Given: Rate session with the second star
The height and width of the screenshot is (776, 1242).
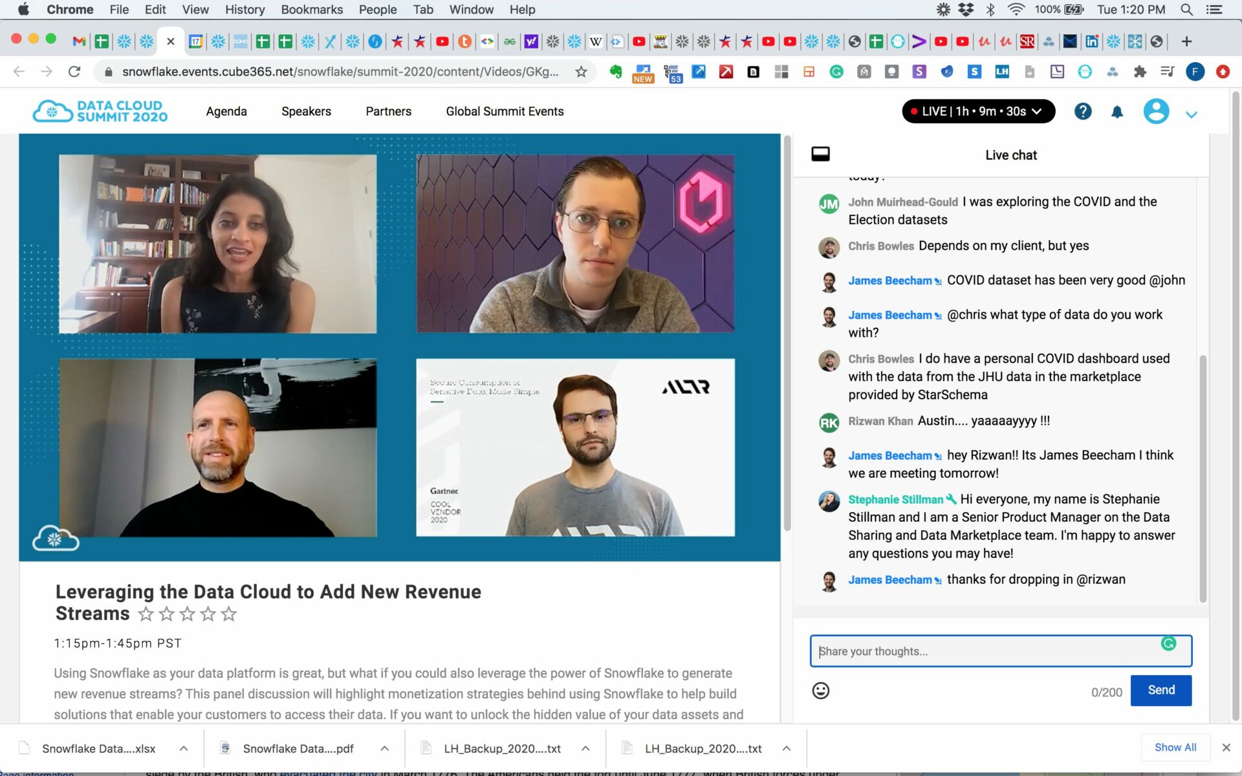Looking at the screenshot, I should tap(167, 614).
